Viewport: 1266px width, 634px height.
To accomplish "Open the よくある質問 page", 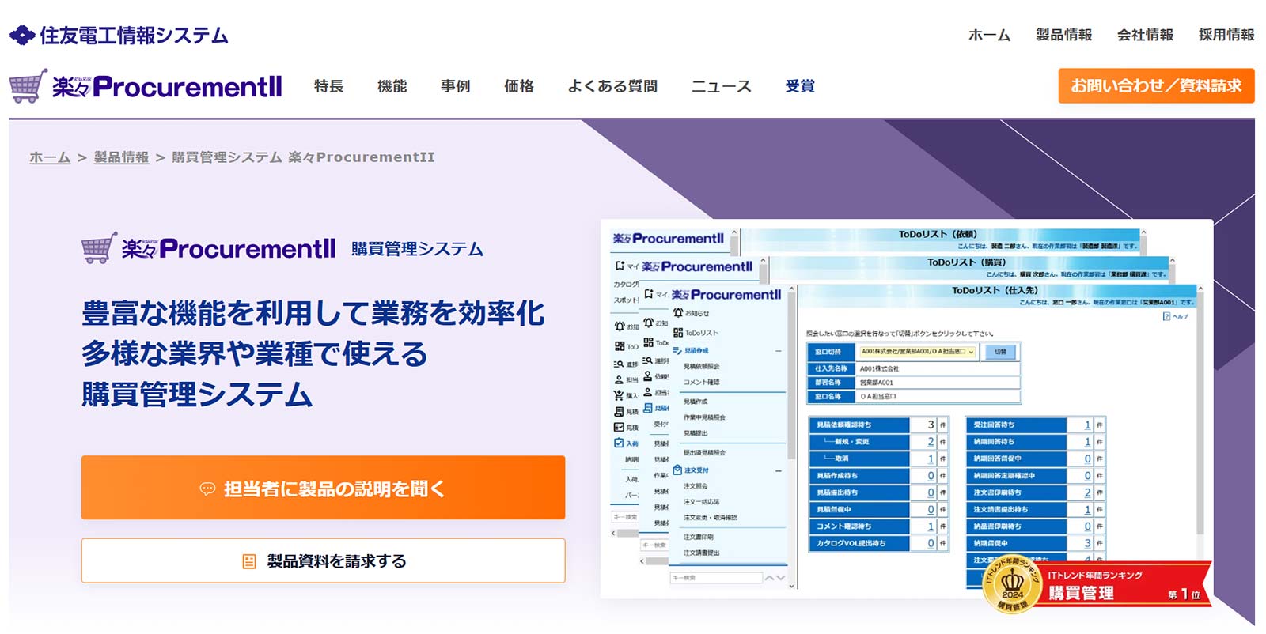I will [612, 86].
